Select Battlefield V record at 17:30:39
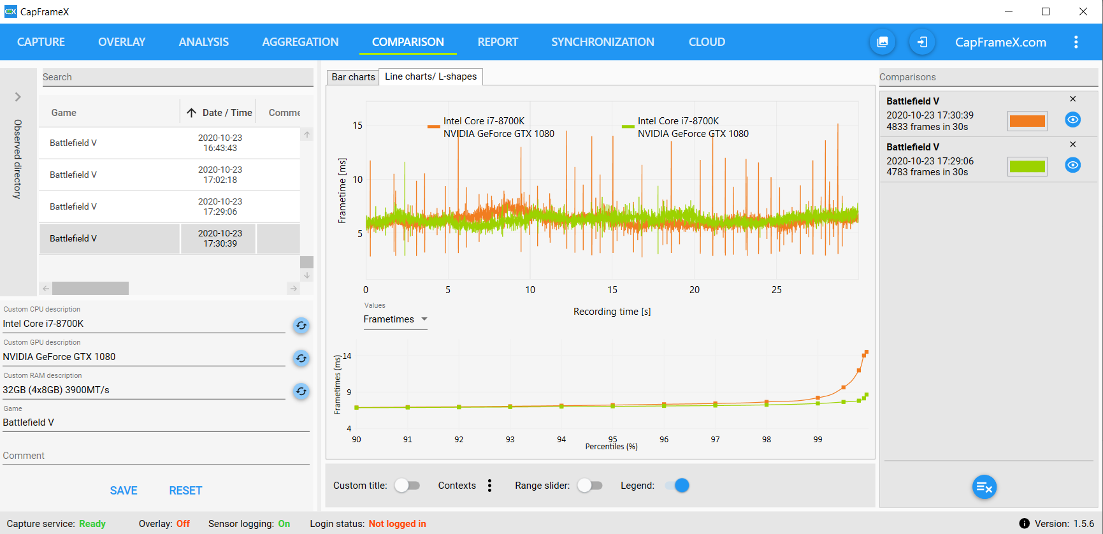Image resolution: width=1103 pixels, height=534 pixels. 169,238
